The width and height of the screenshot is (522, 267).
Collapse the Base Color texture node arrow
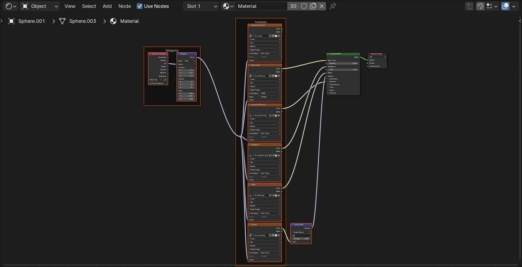(x=250, y=65)
